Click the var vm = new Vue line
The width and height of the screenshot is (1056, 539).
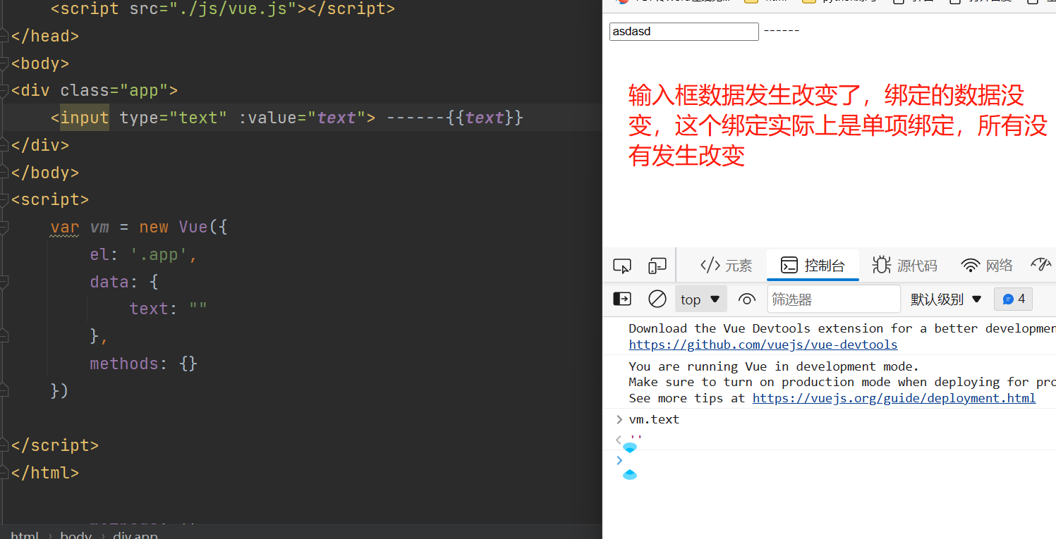pyautogui.click(x=139, y=227)
